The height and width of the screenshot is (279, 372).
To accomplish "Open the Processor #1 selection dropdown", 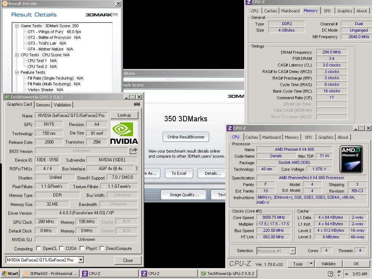I will point(292,251).
